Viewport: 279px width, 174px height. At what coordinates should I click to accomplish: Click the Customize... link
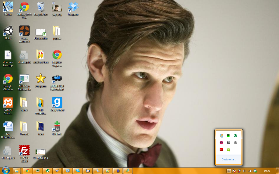point(229,159)
